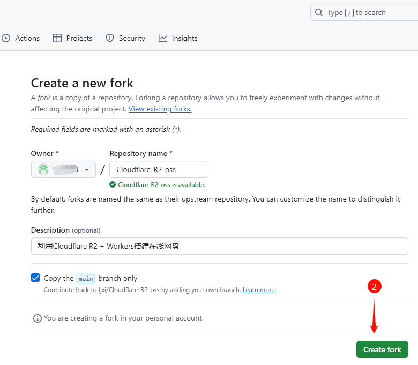Image resolution: width=418 pixels, height=365 pixels.
Task: Focus the Type to search box
Action: (364, 12)
